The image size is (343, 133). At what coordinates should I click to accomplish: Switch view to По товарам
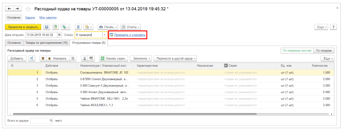(324, 51)
